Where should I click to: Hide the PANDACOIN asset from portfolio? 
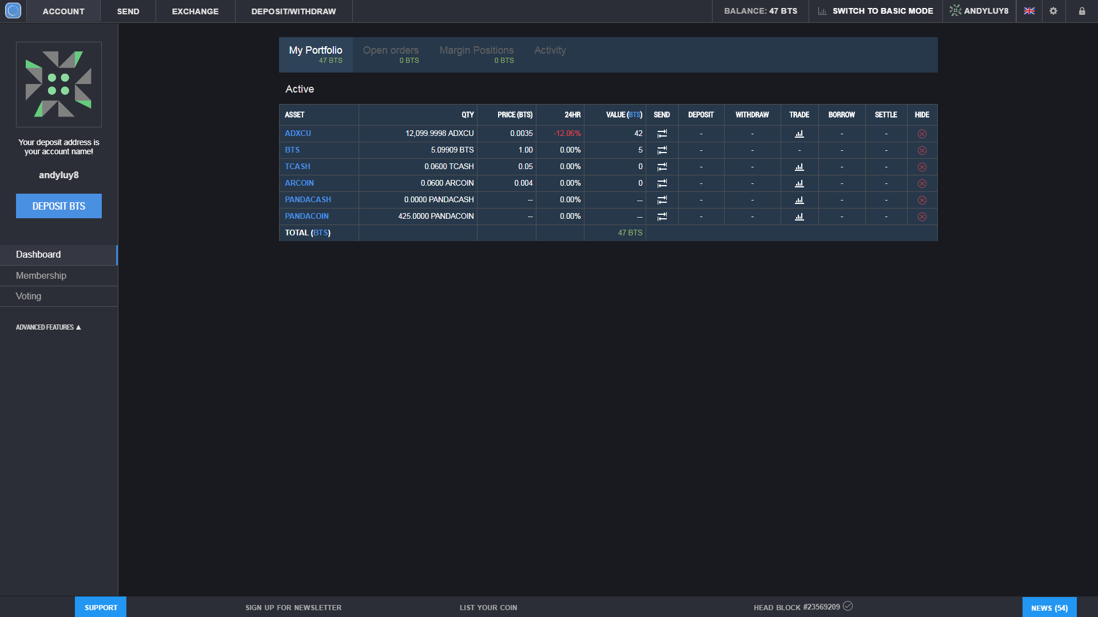tap(922, 217)
